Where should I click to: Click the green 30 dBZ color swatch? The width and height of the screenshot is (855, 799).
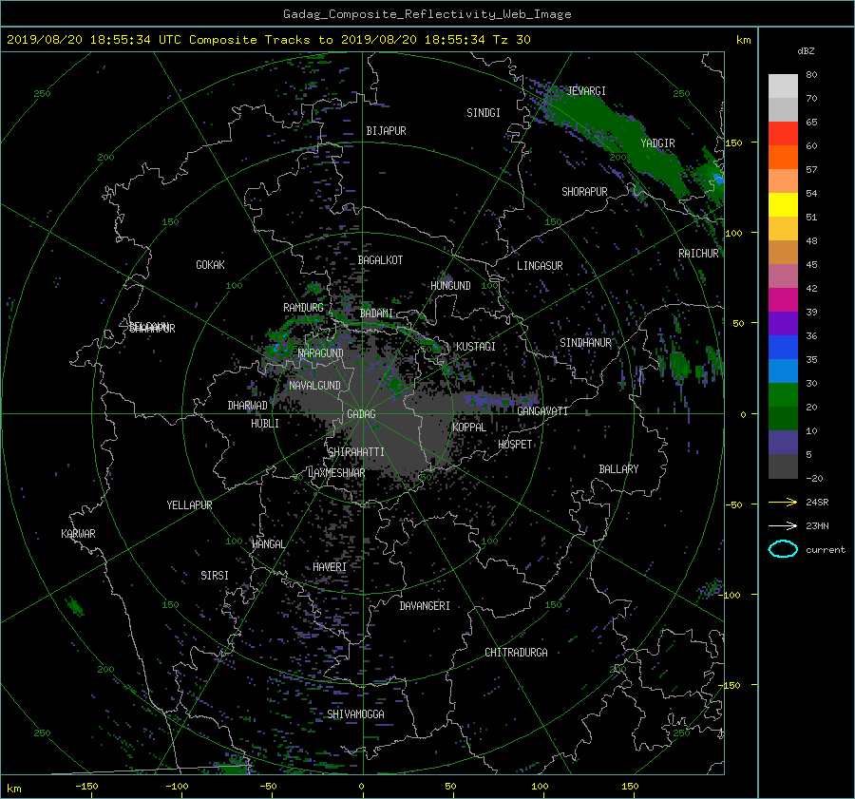coord(783,395)
